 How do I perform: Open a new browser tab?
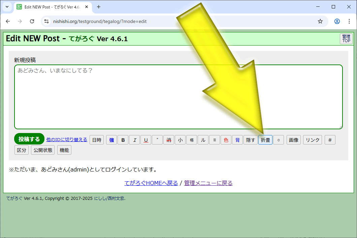point(99,7)
